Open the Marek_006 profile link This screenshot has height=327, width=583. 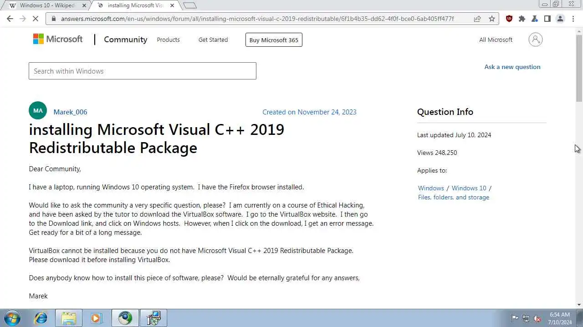[x=70, y=112]
